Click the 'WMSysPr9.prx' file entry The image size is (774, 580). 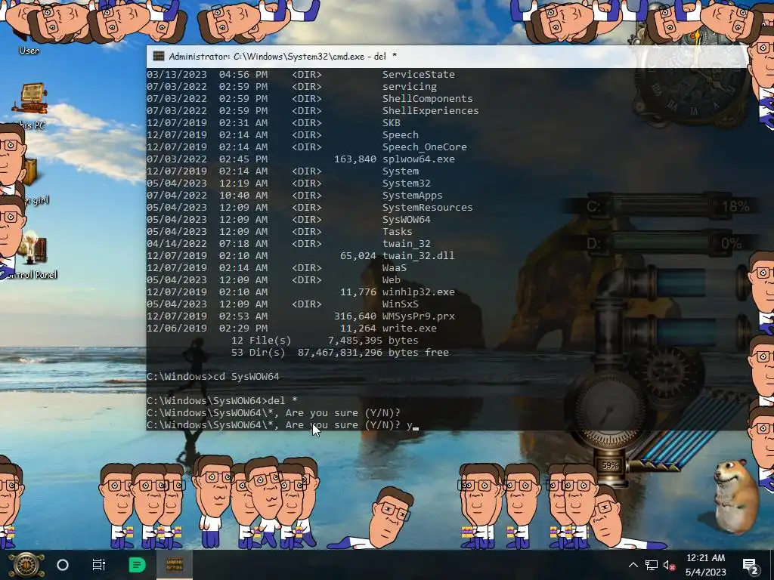[x=419, y=316]
